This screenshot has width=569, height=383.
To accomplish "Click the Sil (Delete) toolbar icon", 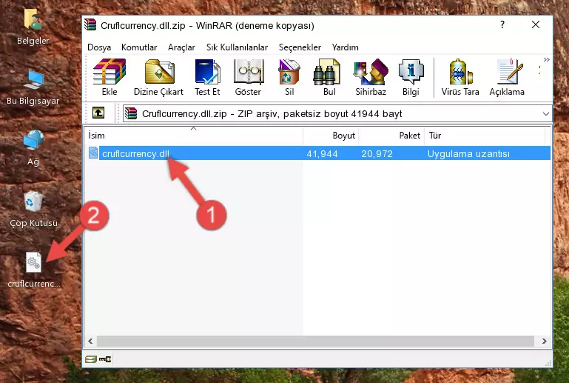I will (x=289, y=77).
